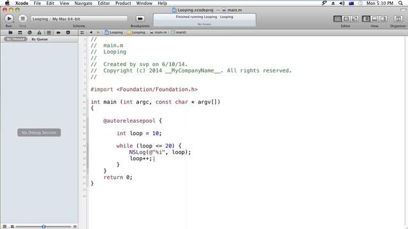Open the Apple menu
Screen dimensions: 408x229
click(x=7, y=3)
